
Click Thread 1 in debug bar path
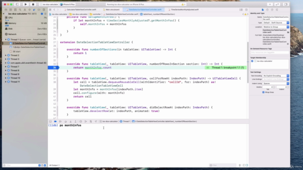click(125, 121)
